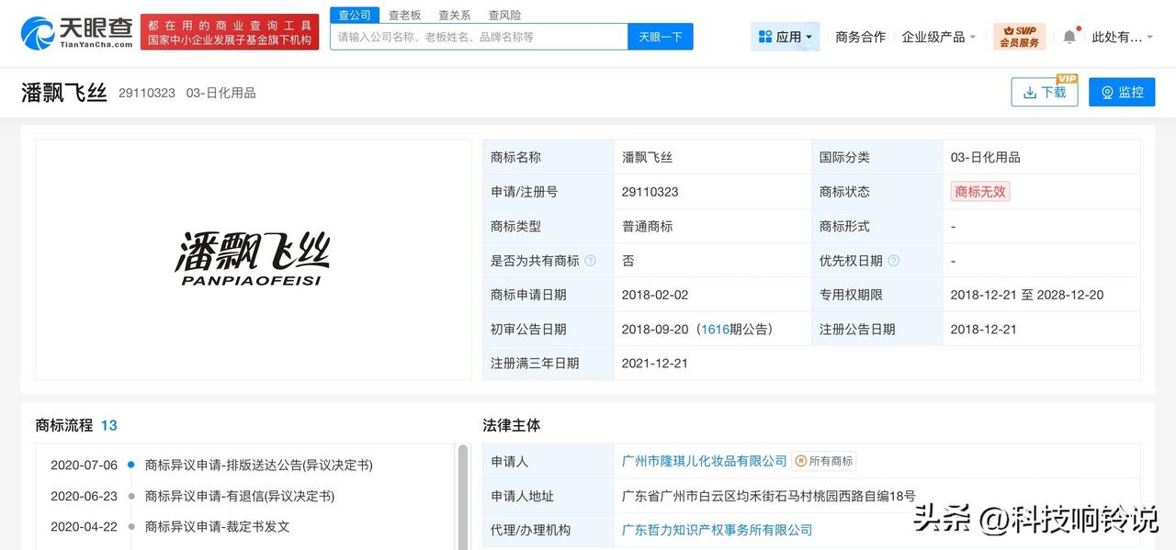Image resolution: width=1176 pixels, height=550 pixels.
Task: Click 商标异议申请-有退信(异议决定书) entry
Action: pyautogui.click(x=240, y=496)
